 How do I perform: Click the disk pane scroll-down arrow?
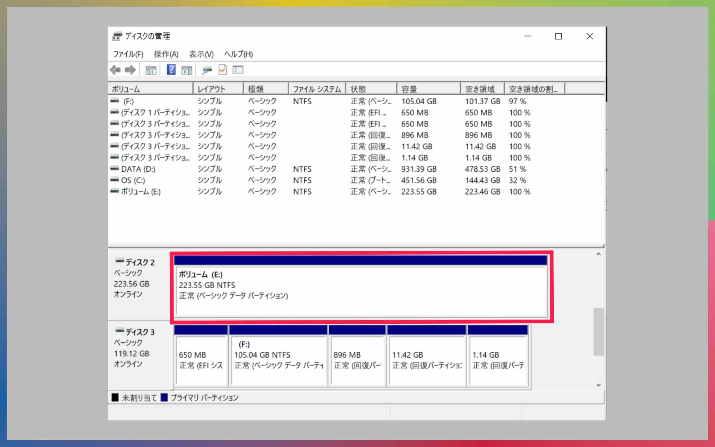coord(598,385)
